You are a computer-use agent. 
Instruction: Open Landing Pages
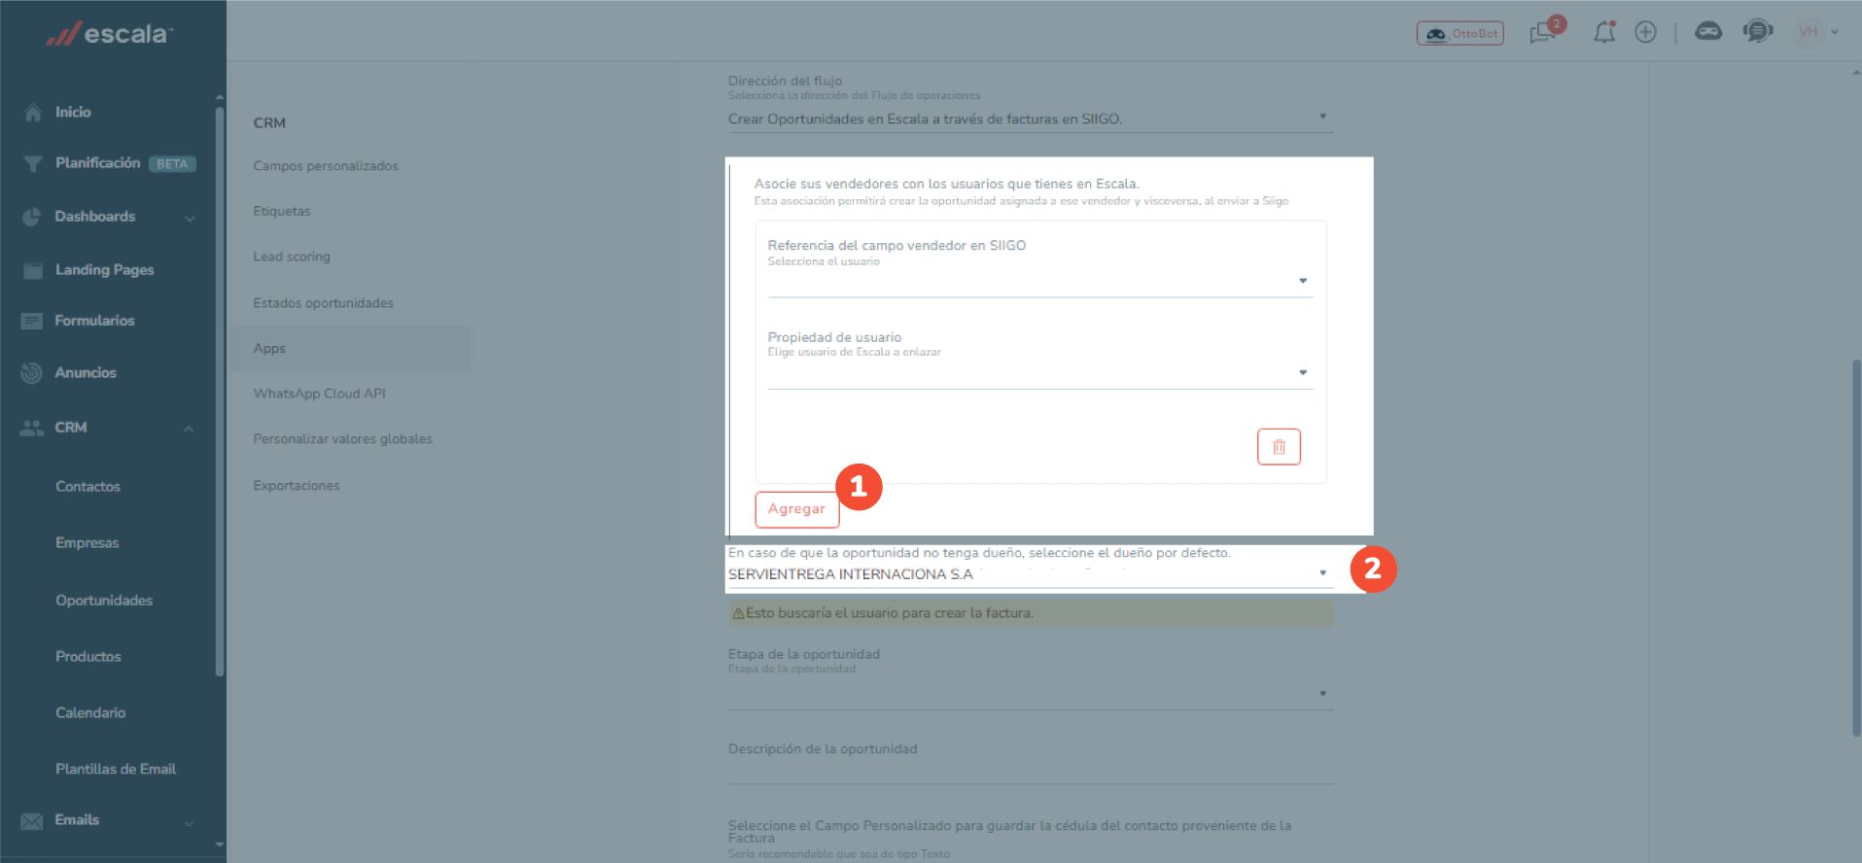pos(104,270)
